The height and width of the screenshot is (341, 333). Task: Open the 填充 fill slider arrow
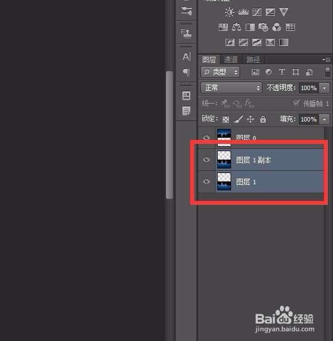click(324, 119)
